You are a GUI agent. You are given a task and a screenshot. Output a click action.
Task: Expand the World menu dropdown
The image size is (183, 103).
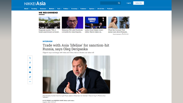tap(27, 9)
